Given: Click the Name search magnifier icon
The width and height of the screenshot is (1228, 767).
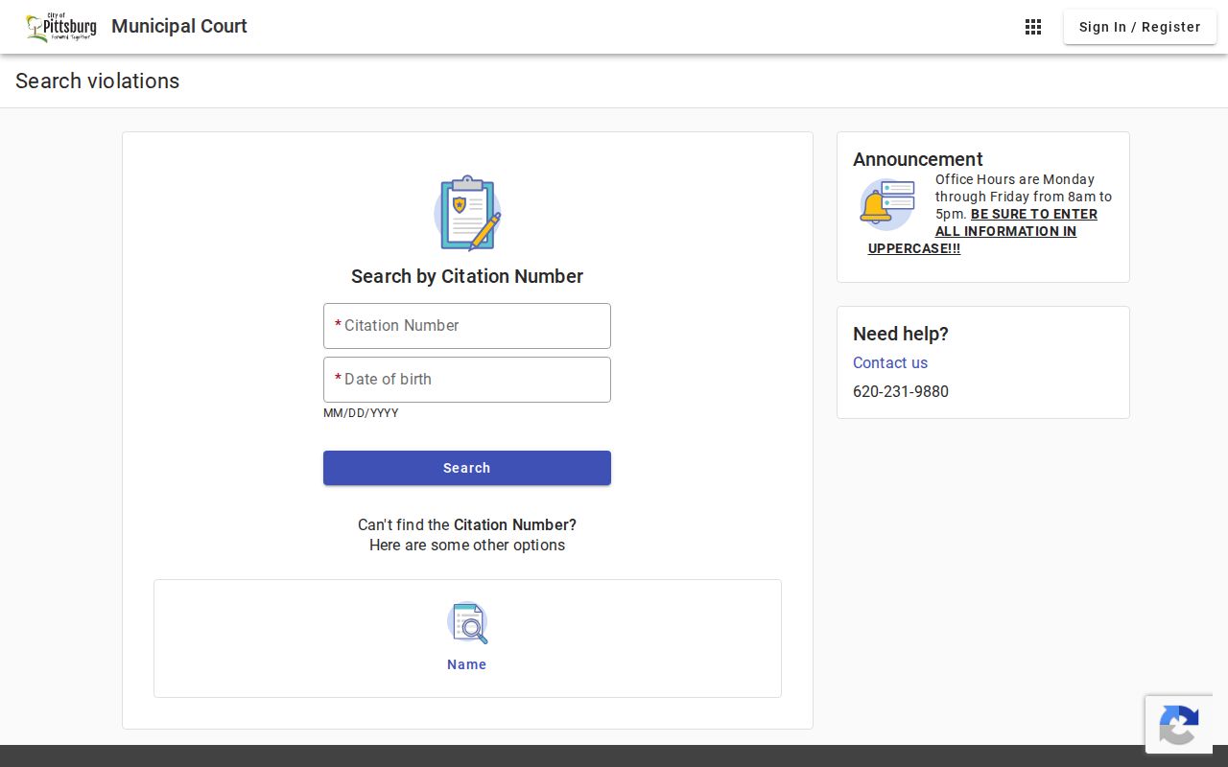Looking at the screenshot, I should (467, 623).
